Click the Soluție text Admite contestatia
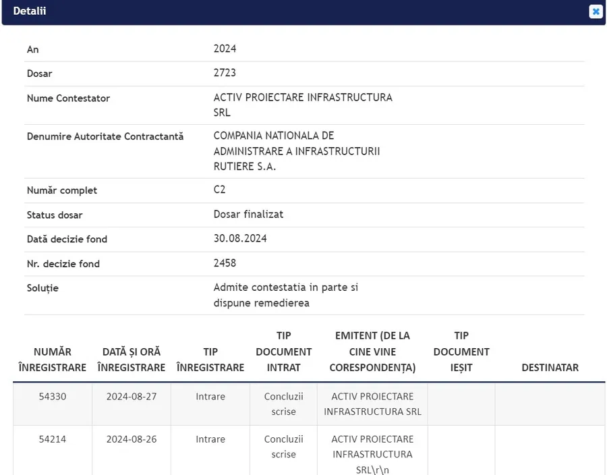 tap(285, 295)
